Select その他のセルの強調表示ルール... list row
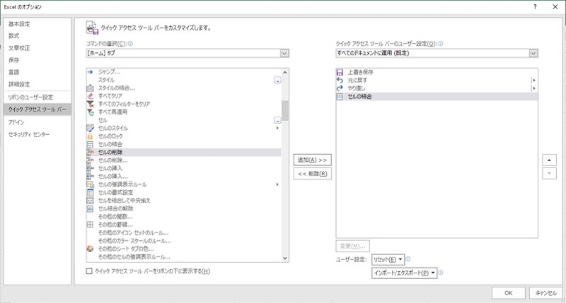This screenshot has width=566, height=303. click(x=183, y=257)
